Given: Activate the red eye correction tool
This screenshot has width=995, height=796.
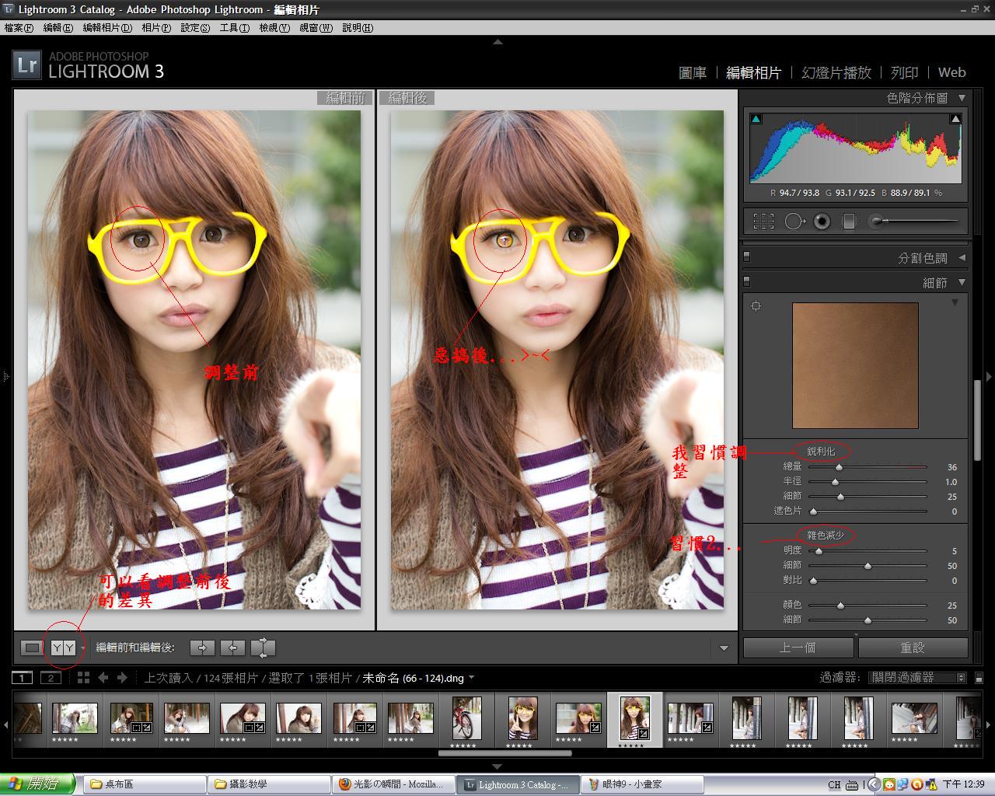Looking at the screenshot, I should pyautogui.click(x=822, y=222).
